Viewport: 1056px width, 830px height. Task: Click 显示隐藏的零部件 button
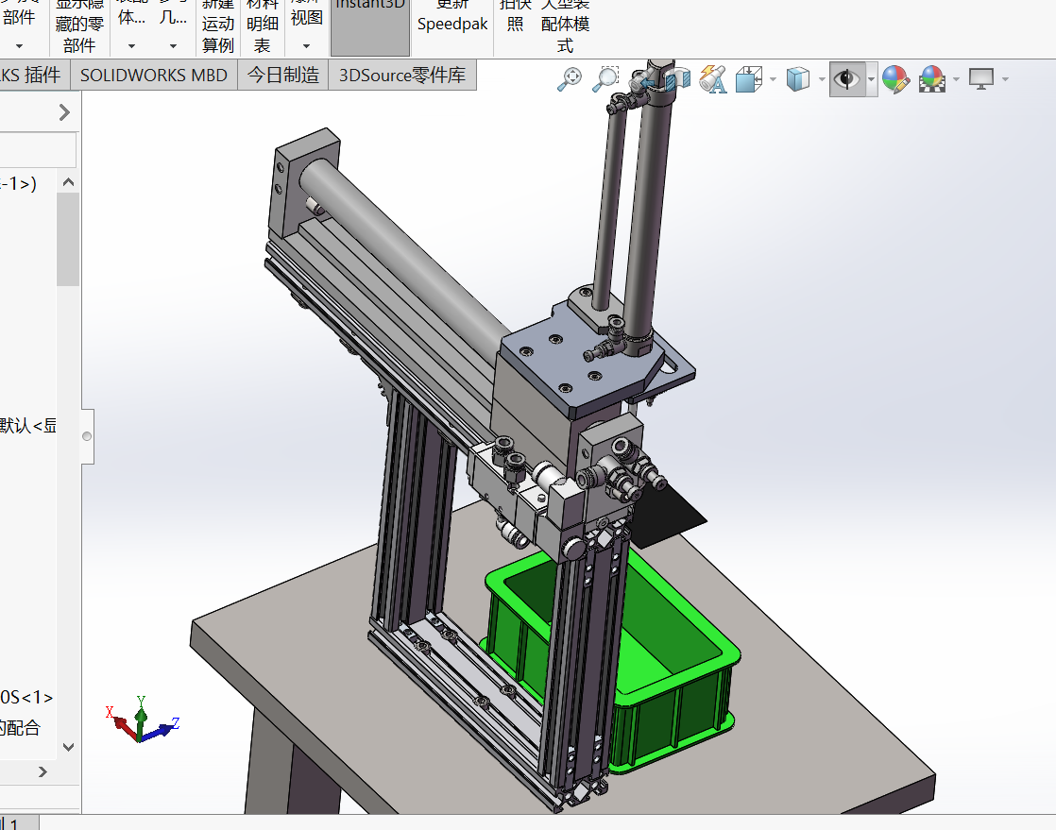pyautogui.click(x=79, y=27)
